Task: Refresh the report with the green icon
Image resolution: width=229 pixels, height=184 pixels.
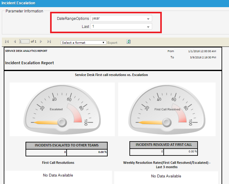Action: coord(129,42)
